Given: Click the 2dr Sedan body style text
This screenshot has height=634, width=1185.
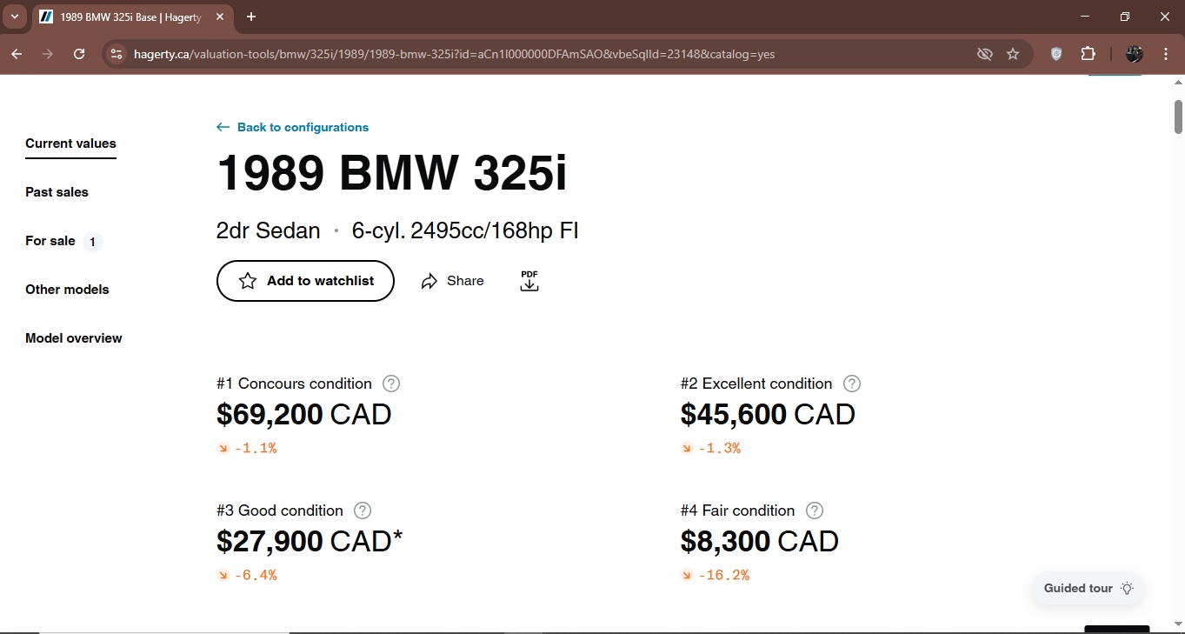Looking at the screenshot, I should [268, 231].
